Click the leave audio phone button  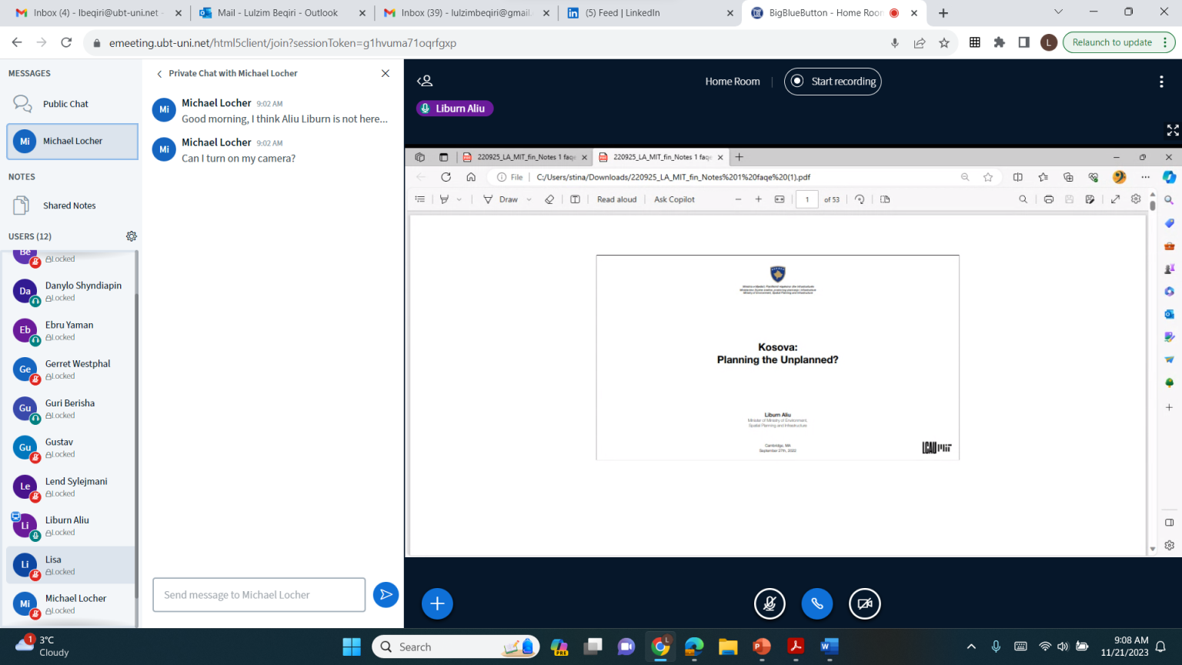coord(816,604)
